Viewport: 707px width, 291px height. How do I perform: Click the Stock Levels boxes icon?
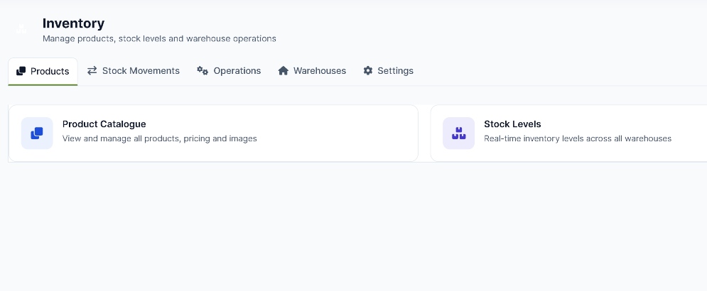click(x=458, y=133)
